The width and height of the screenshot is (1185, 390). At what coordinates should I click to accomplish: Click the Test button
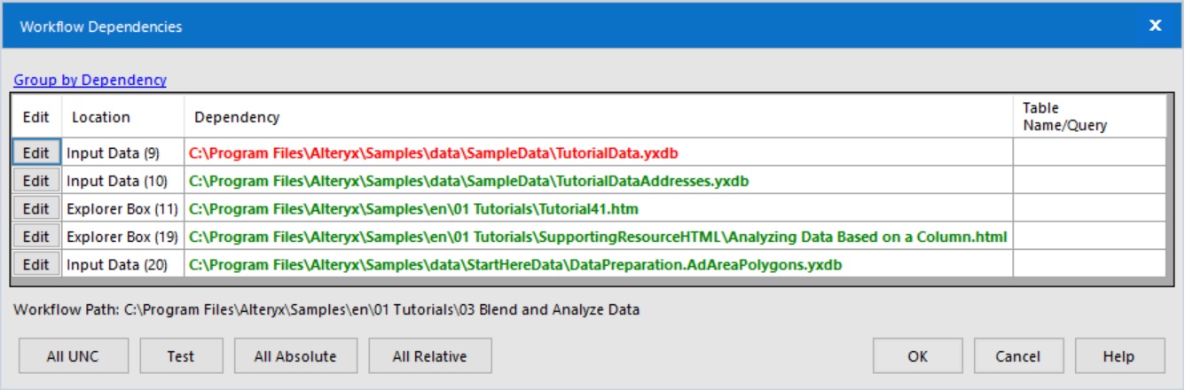(181, 356)
